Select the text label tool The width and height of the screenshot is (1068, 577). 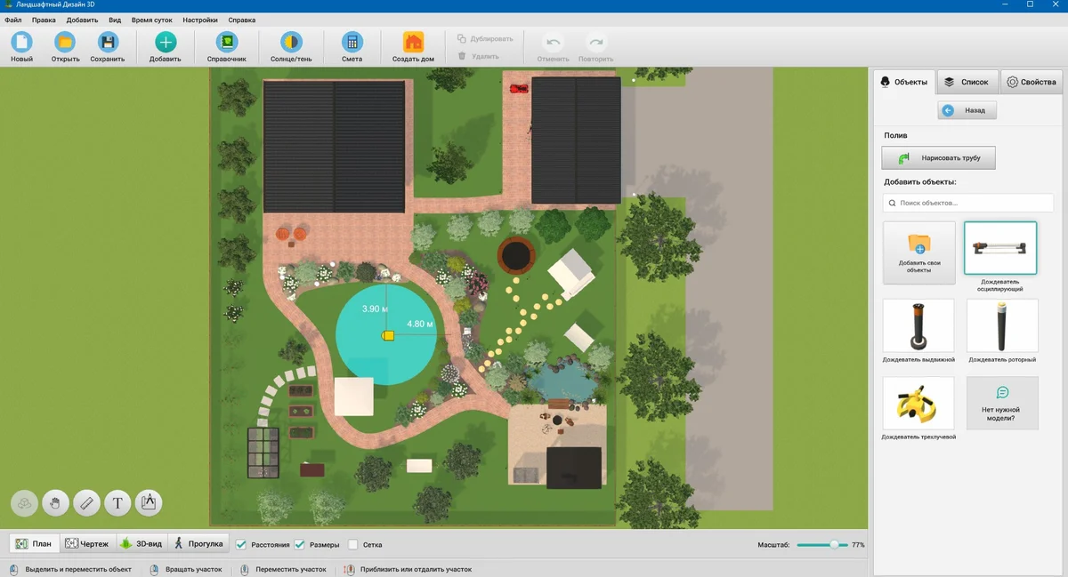point(117,503)
